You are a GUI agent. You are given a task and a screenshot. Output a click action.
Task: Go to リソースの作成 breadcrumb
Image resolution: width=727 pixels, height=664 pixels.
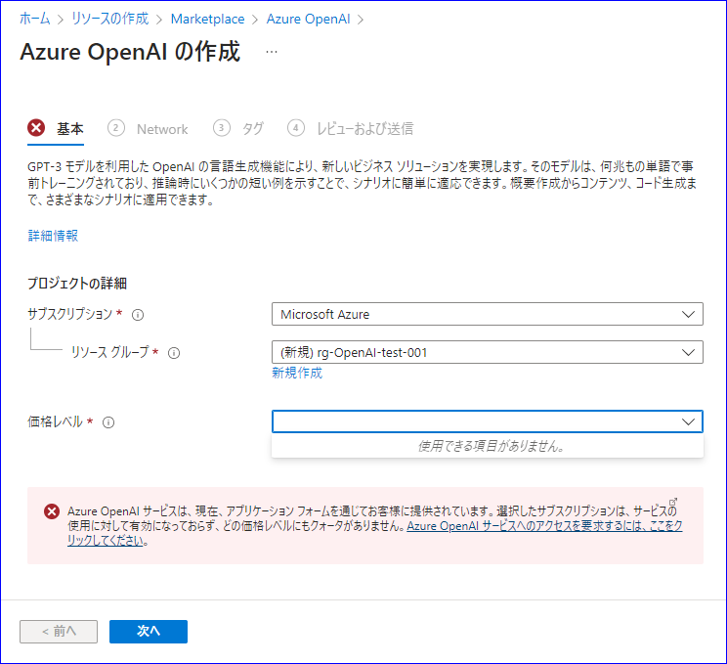[109, 19]
